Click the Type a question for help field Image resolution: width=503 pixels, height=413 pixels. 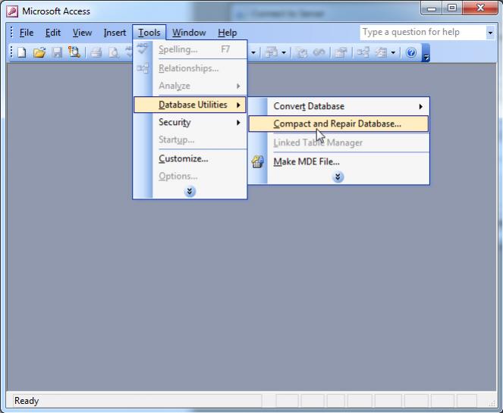pyautogui.click(x=423, y=33)
